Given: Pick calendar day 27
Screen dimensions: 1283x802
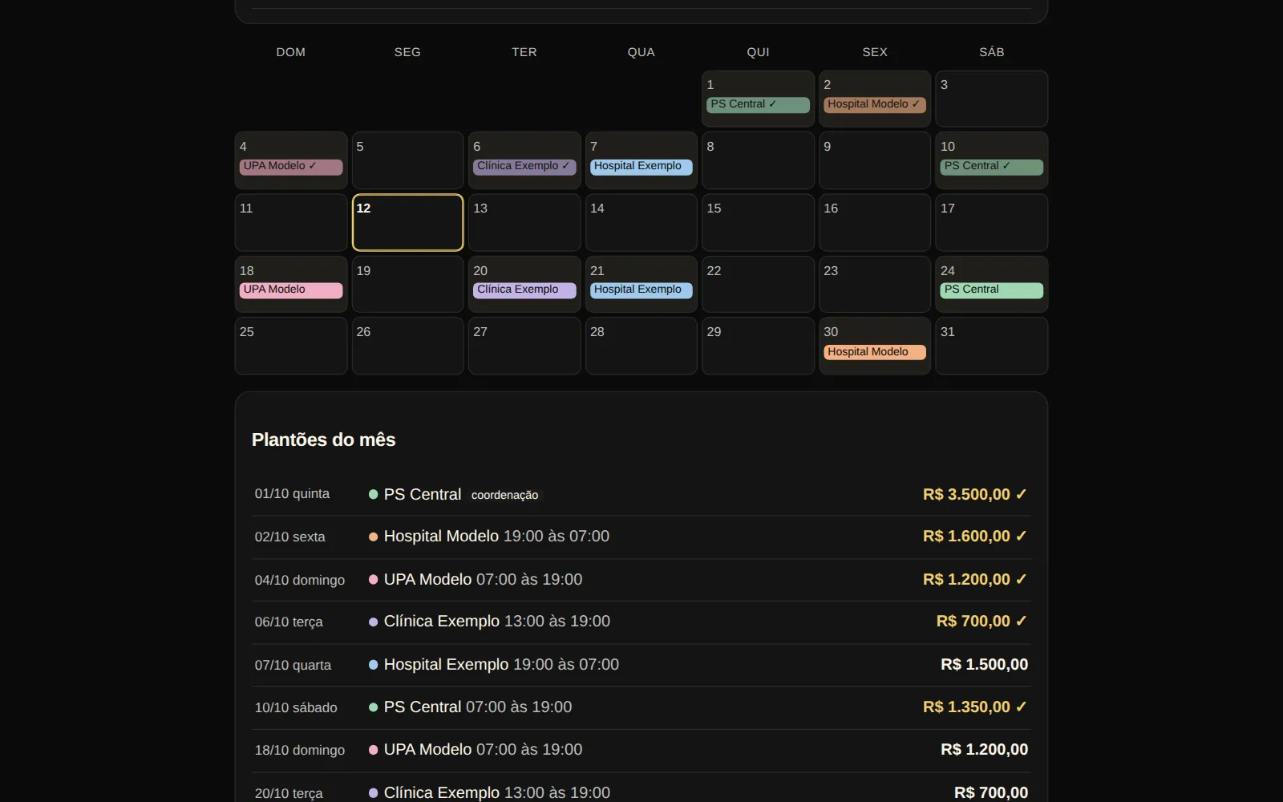Looking at the screenshot, I should [524, 346].
